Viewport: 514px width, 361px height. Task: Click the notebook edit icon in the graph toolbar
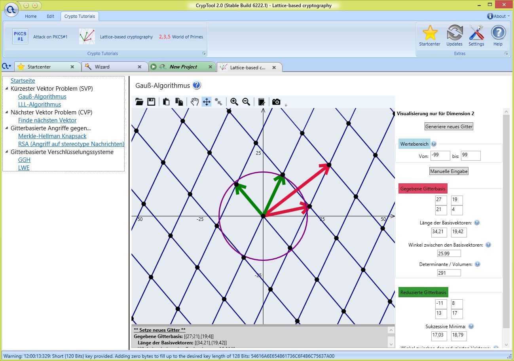pyautogui.click(x=261, y=102)
